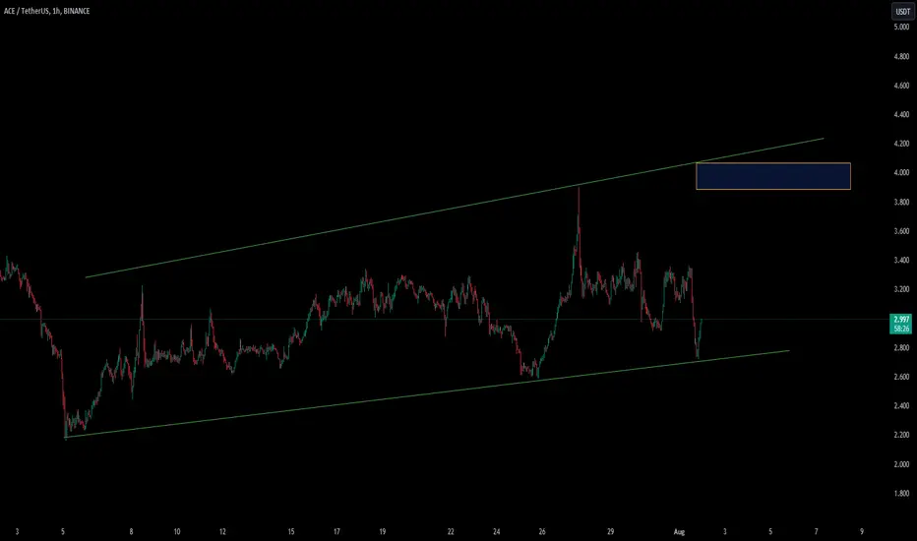The image size is (917, 541).
Task: Click the 3.600 price axis label
Action: point(901,231)
